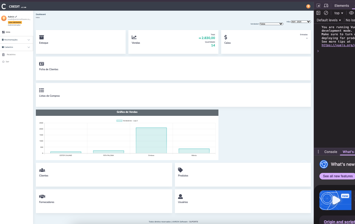Click the pencil icon next to Admin

16,17
